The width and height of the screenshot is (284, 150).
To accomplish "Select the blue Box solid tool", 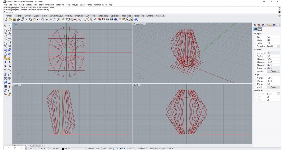I will (x=5, y=50).
